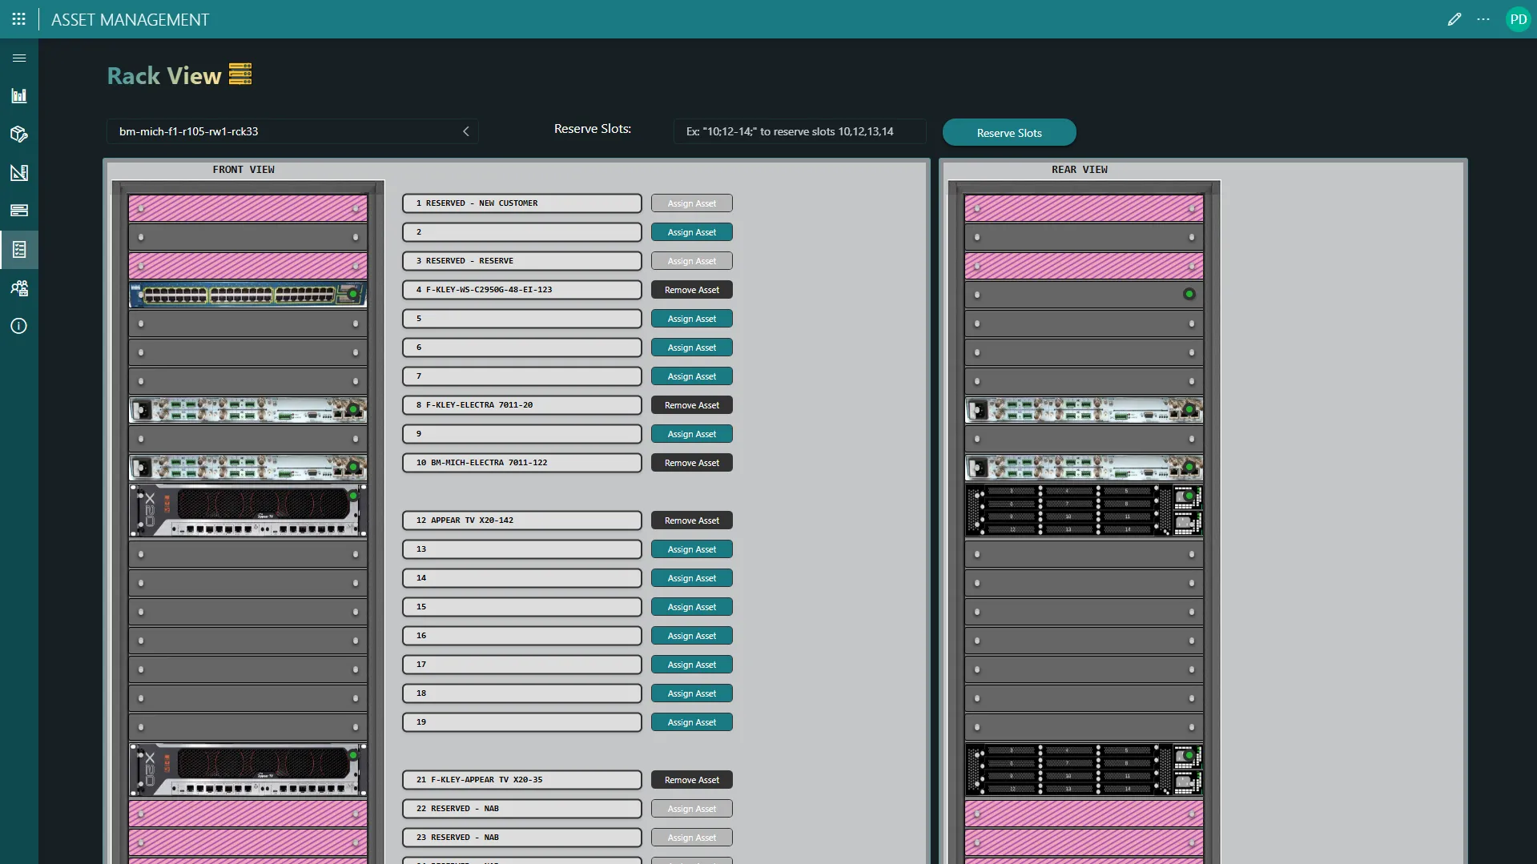Open the info circle icon in sidebar
The width and height of the screenshot is (1537, 864).
pos(19,326)
